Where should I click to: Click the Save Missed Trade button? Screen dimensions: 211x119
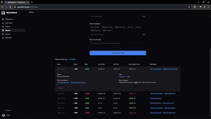click(x=118, y=53)
